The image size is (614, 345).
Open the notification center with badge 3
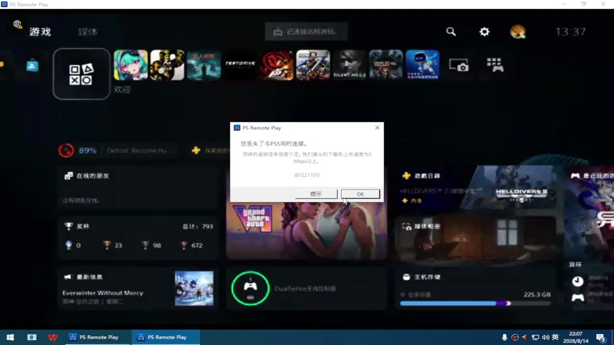[x=601, y=337]
